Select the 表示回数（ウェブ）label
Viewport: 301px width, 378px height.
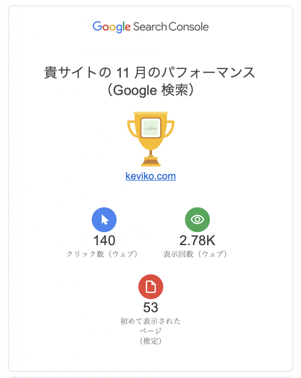point(195,254)
